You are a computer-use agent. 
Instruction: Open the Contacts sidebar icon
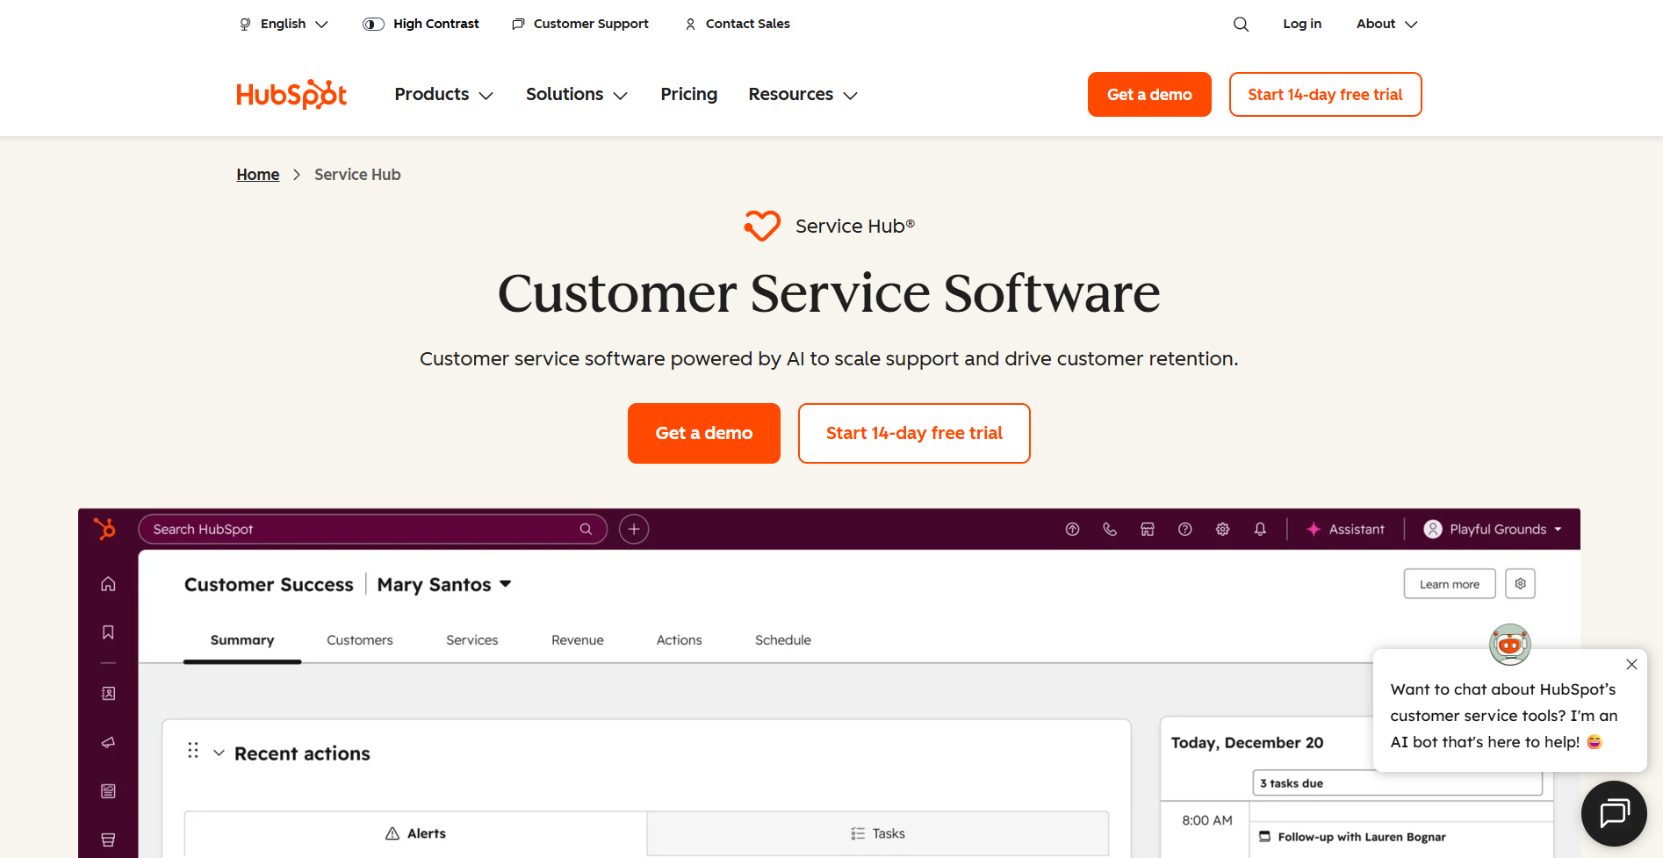tap(107, 693)
